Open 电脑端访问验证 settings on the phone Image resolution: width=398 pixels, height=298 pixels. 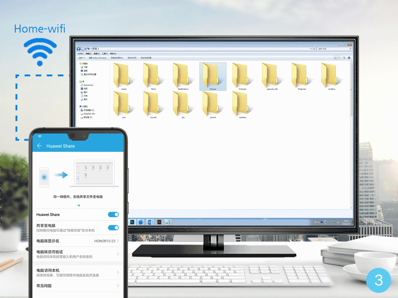click(x=78, y=254)
